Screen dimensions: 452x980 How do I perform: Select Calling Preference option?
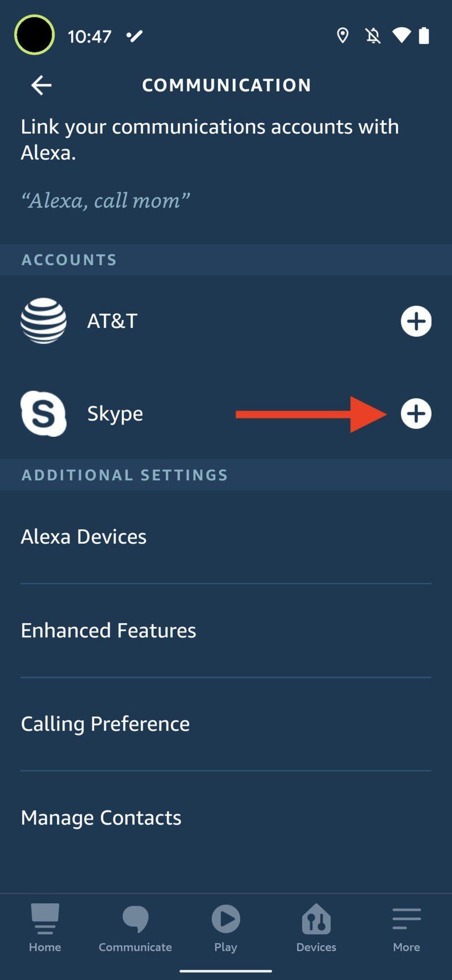(x=105, y=724)
